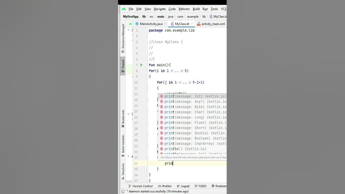
Task: Collapse the code block fold at line 9
Action: point(147,77)
